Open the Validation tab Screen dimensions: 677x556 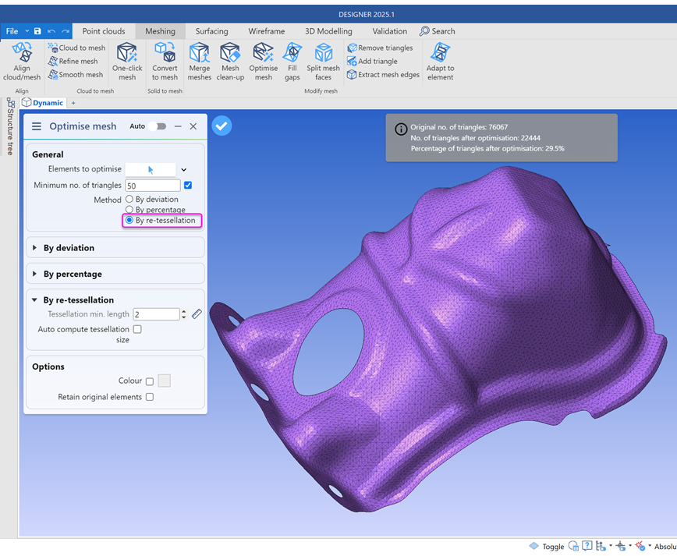[x=389, y=31]
